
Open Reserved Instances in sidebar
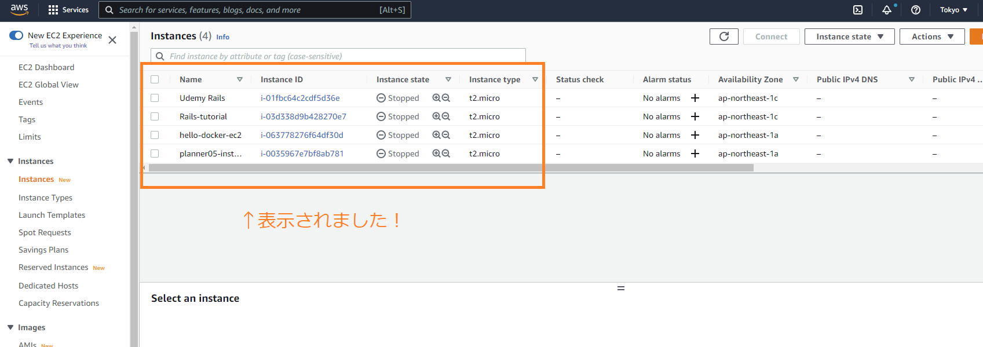[x=53, y=267]
